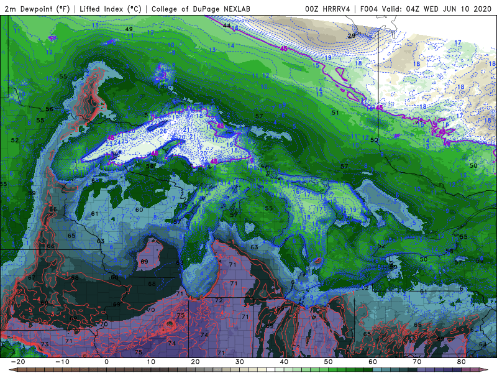The image size is (497, 373).
Task: Click the 60 label on the color scale
Action: click(x=373, y=362)
